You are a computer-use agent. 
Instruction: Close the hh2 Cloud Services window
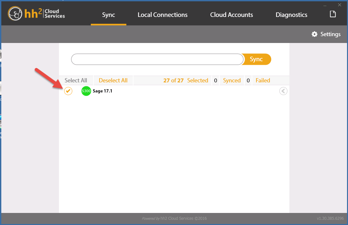click(x=340, y=5)
